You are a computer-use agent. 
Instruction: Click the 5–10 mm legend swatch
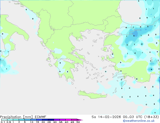coord(28,120)
